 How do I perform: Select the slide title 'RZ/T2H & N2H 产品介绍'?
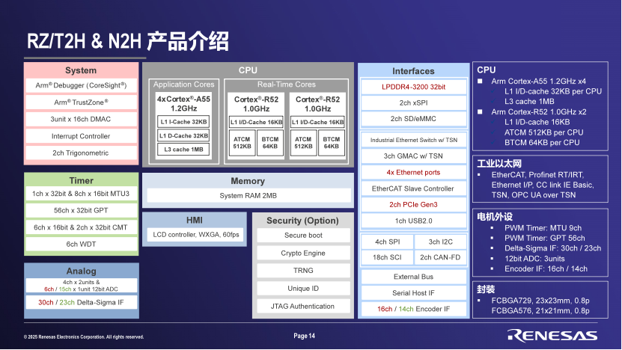coord(128,41)
